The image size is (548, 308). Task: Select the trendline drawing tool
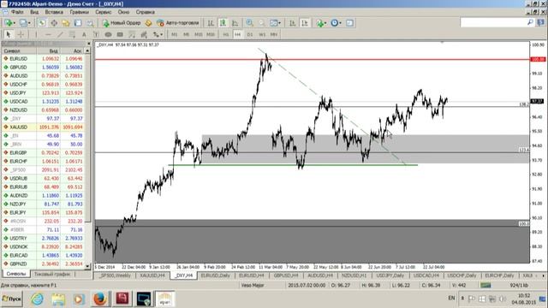coord(60,34)
